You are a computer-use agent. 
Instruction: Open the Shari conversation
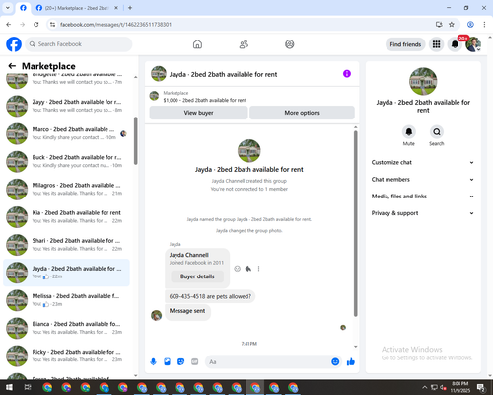pos(66,245)
